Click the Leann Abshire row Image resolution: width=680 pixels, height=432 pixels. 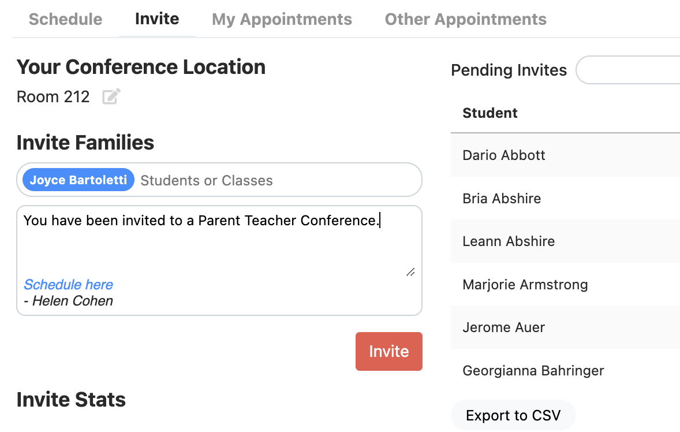508,241
